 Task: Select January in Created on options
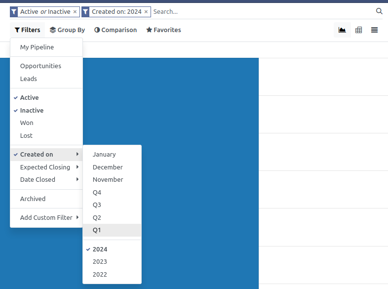coord(112,154)
